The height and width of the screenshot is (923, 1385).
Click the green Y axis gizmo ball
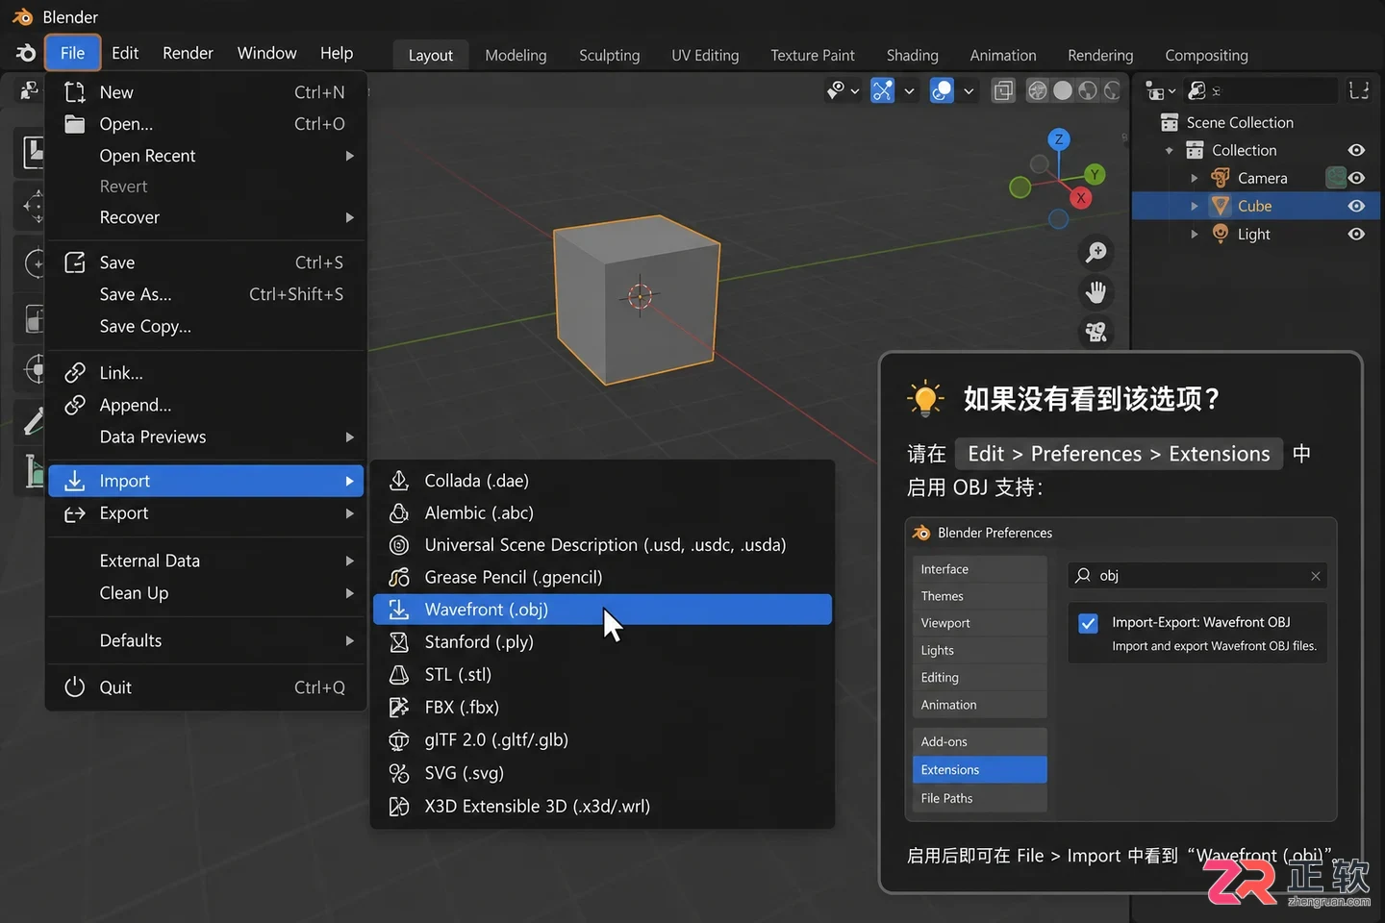[x=1095, y=174]
